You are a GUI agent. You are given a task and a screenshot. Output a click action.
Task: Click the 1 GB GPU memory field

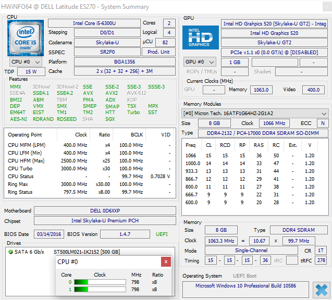pos(235,63)
